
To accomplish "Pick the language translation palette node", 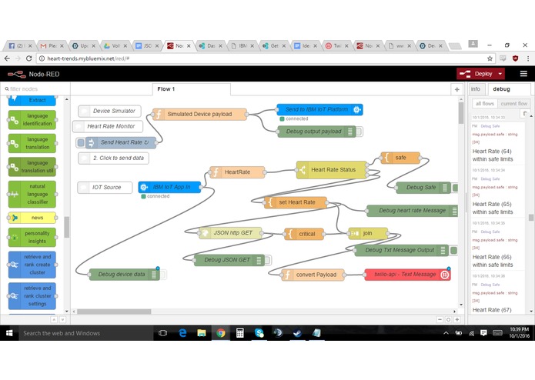I will click(x=32, y=144).
